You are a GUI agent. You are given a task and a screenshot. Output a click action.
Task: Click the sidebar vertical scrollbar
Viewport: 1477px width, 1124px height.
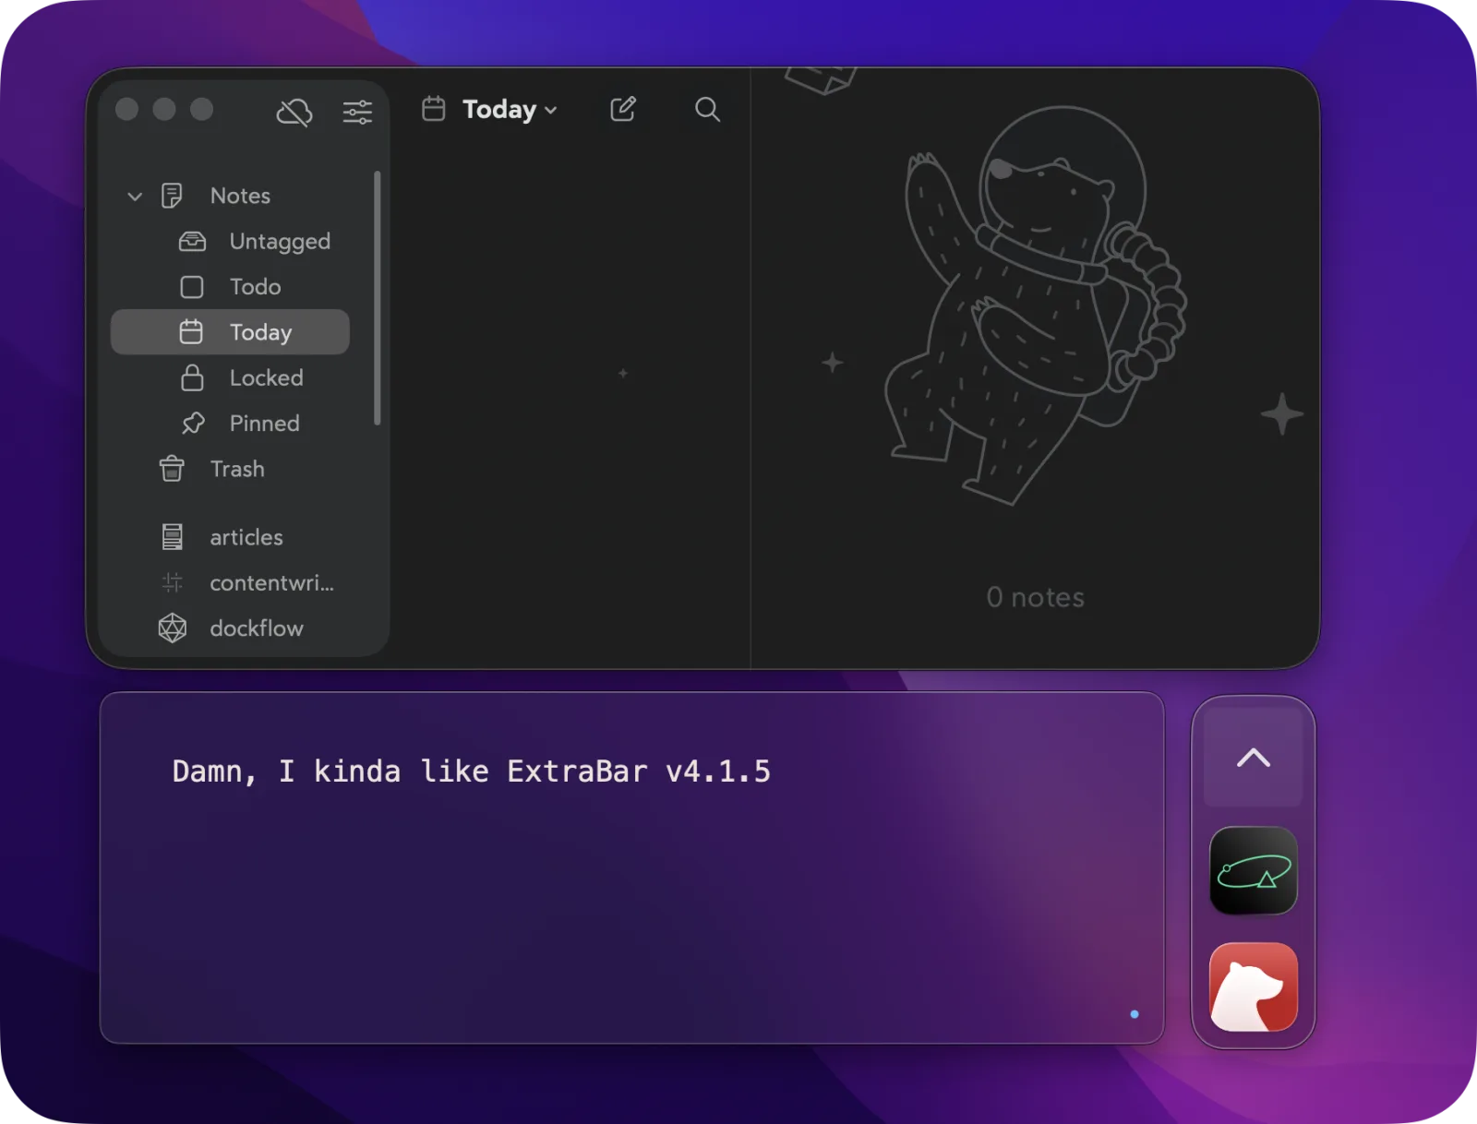(x=377, y=298)
